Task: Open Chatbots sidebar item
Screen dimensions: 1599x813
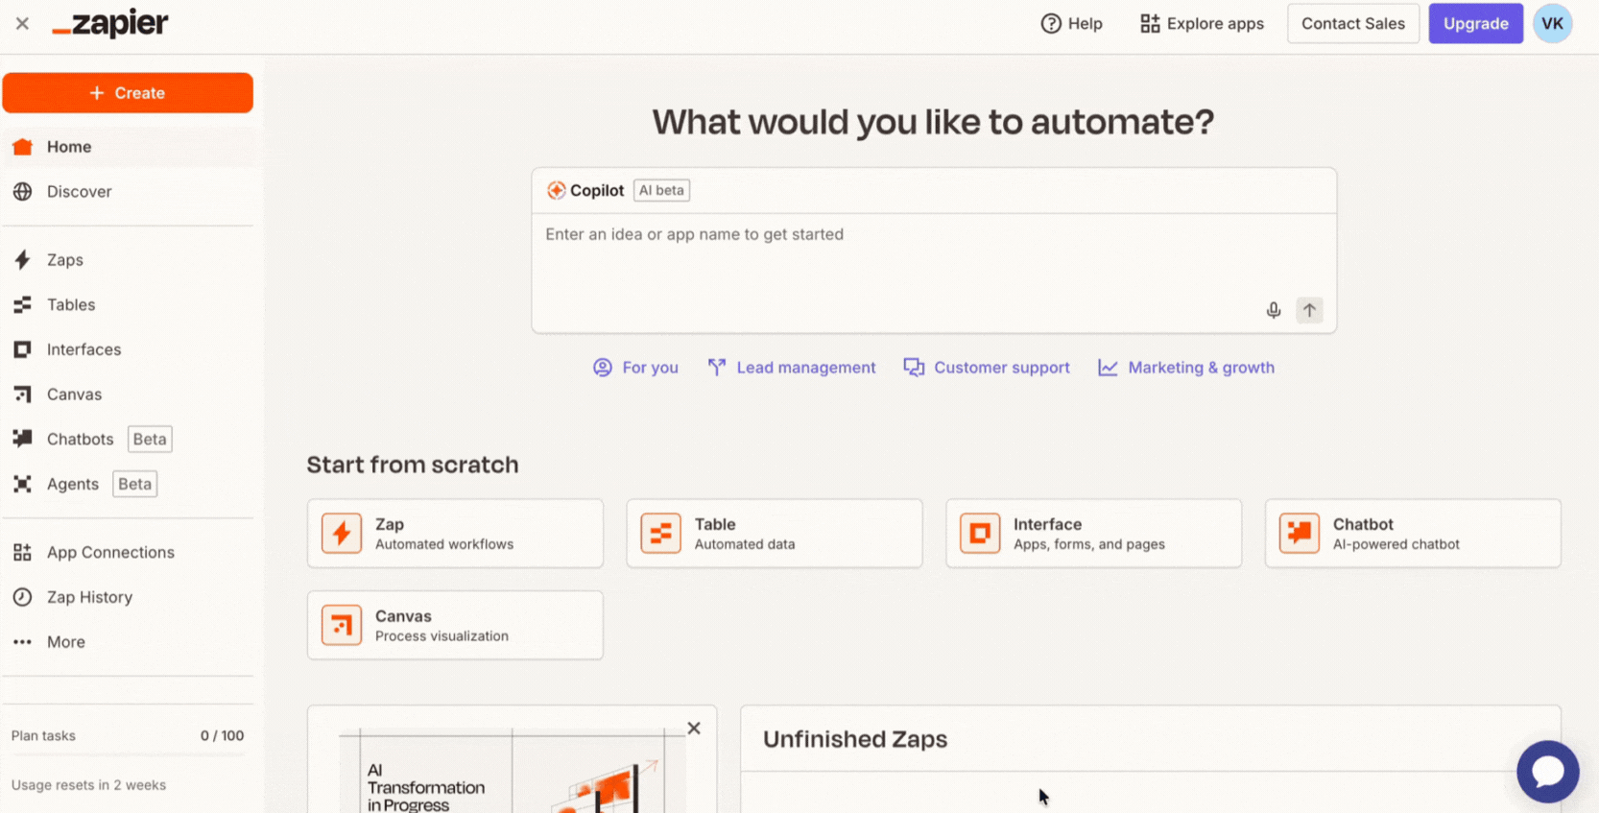Action: pyautogui.click(x=81, y=439)
